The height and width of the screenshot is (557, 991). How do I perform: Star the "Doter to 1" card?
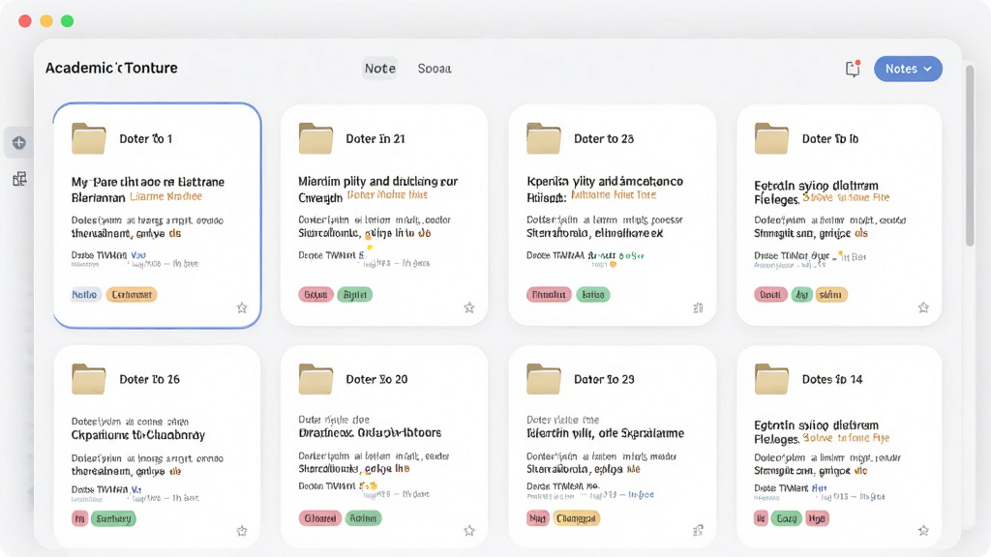click(242, 308)
